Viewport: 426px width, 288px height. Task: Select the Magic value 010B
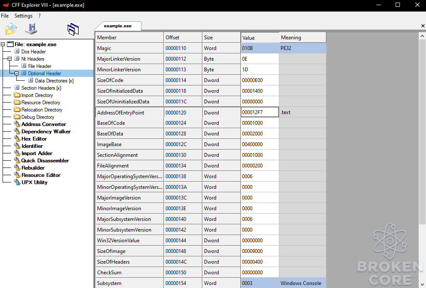point(260,48)
